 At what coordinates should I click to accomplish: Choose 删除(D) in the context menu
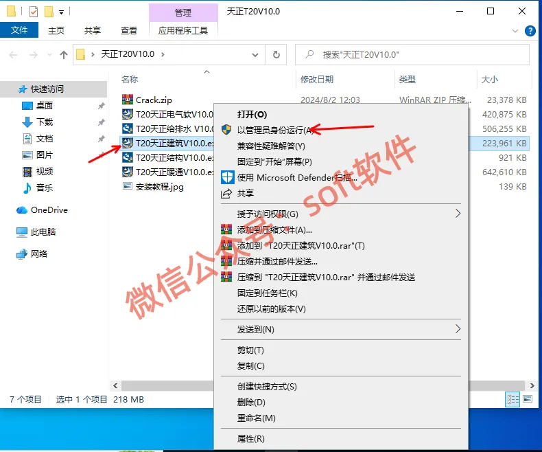tap(341, 402)
